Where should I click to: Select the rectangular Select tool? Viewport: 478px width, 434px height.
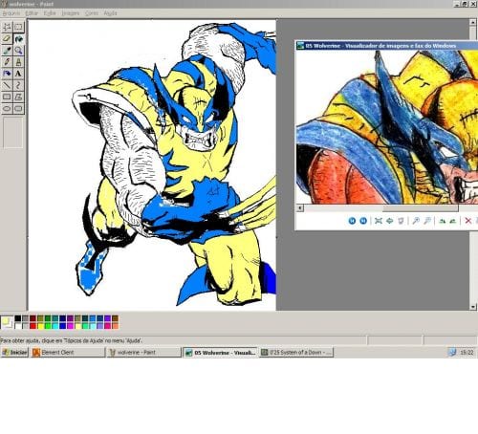click(18, 27)
